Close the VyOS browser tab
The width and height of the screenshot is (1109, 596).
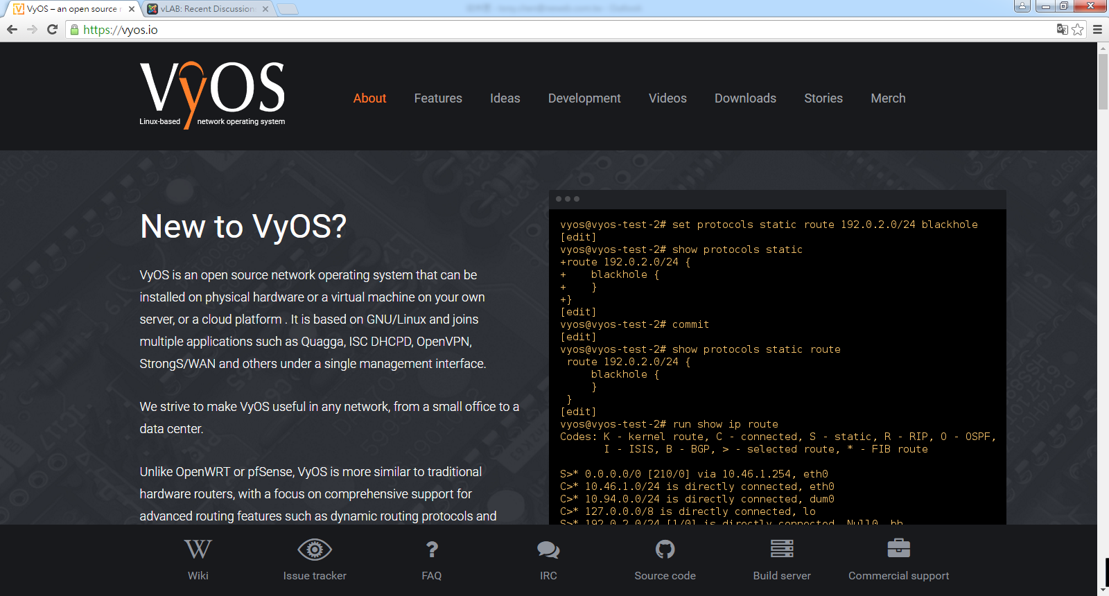(x=132, y=9)
